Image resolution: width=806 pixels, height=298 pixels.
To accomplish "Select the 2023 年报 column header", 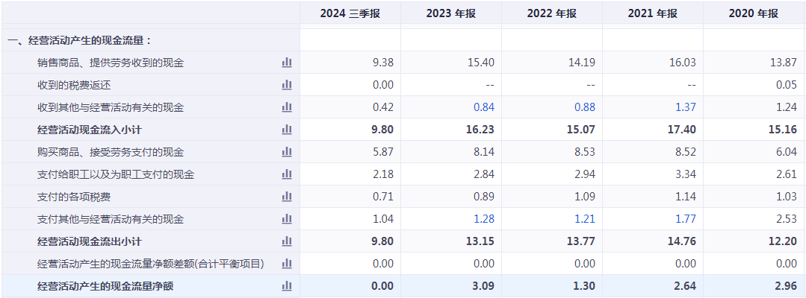I will tap(451, 14).
